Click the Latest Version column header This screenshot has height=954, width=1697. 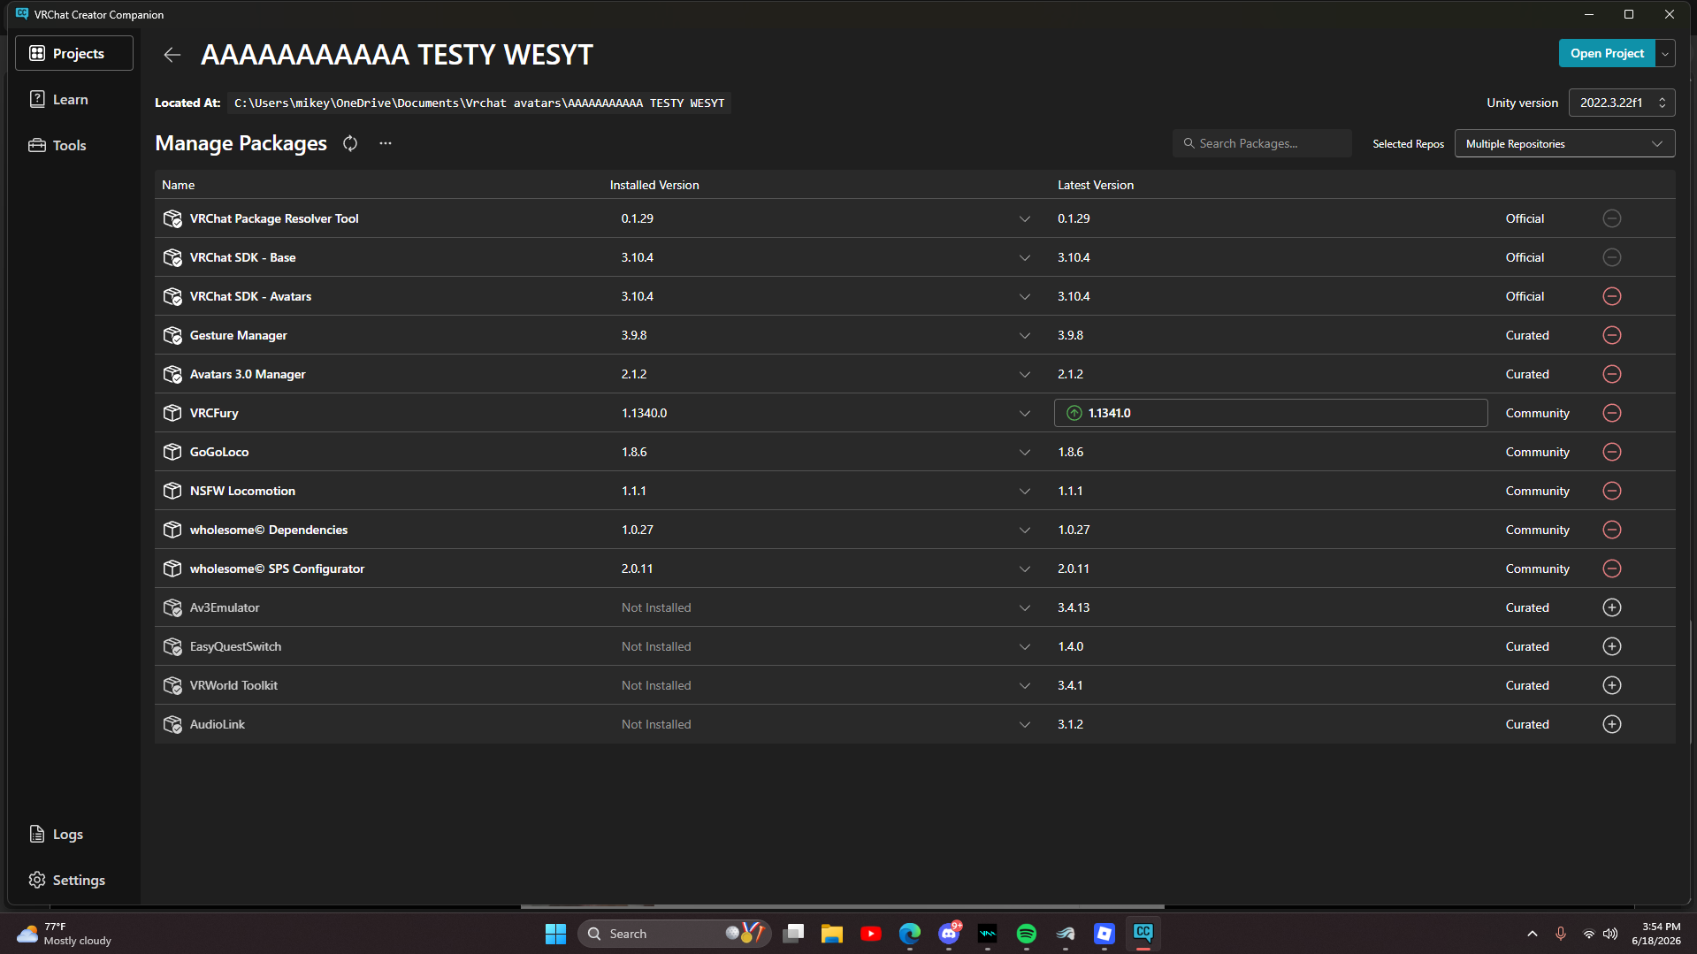tap(1096, 185)
